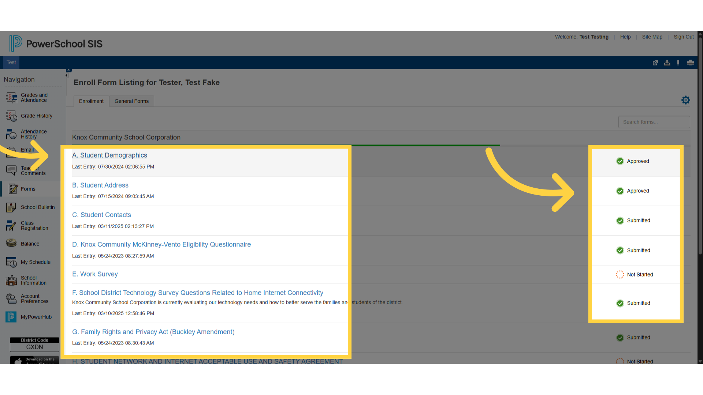This screenshot has width=703, height=395.
Task: Open Grades and Attendance icon
Action: 11,98
